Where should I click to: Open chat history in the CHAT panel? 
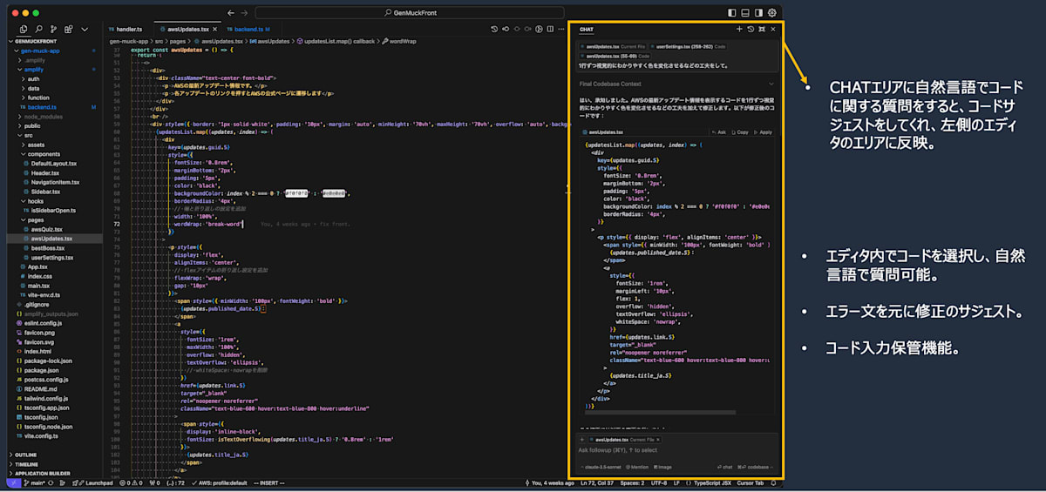click(x=751, y=29)
